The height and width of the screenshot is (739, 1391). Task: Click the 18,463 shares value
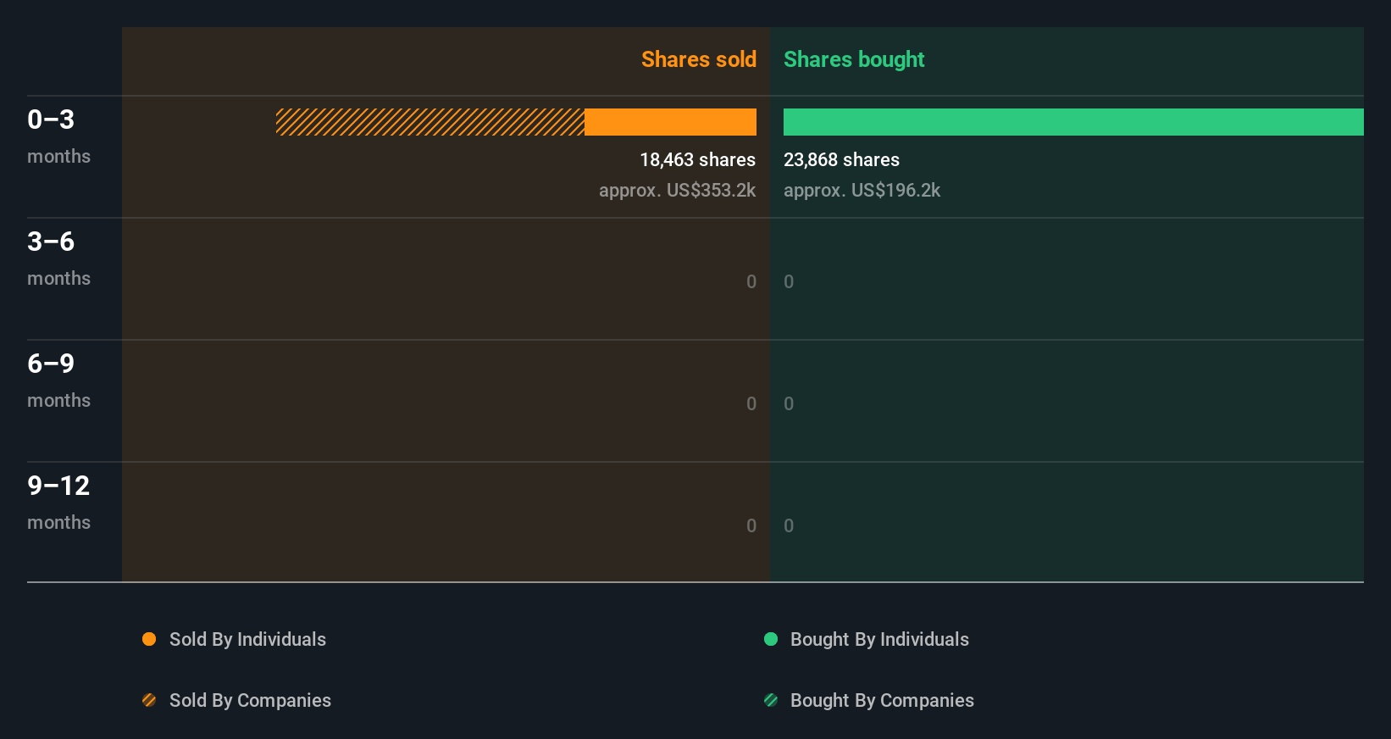[x=697, y=160]
